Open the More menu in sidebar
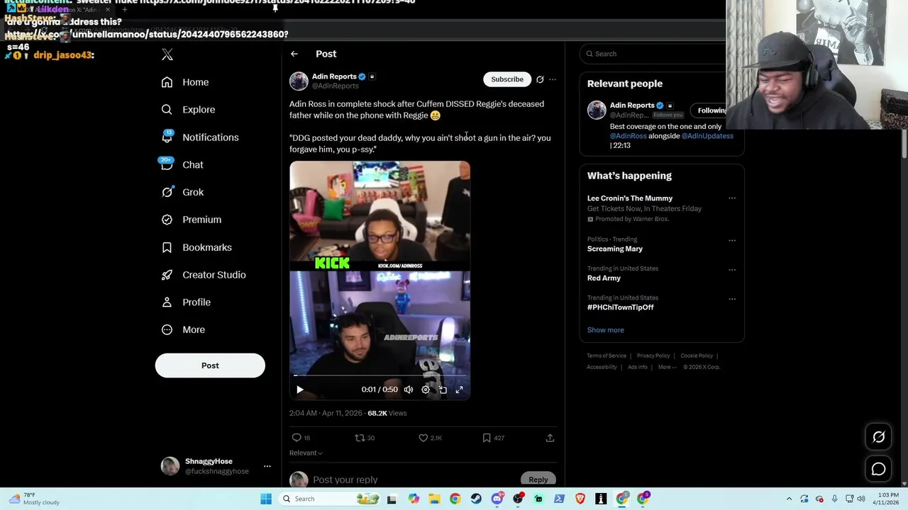Image resolution: width=908 pixels, height=510 pixels. 183,329
